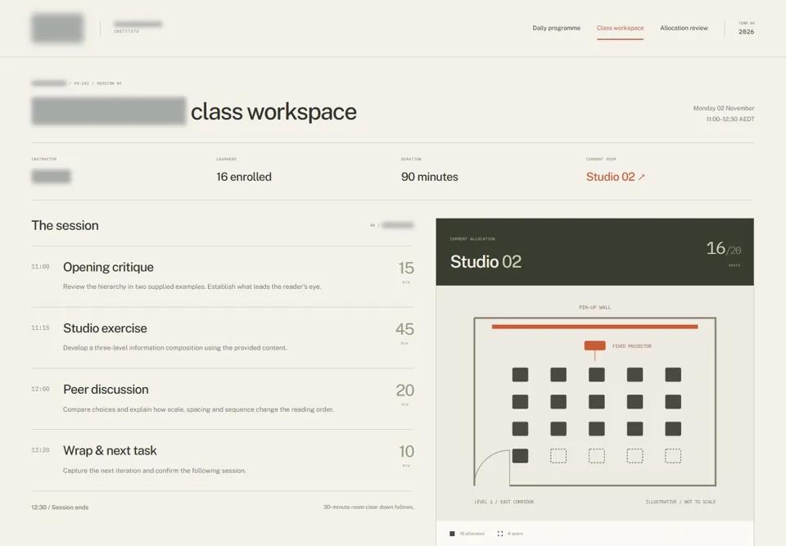The width and height of the screenshot is (786, 546).
Task: Click the 12:00 time marker
Action: pos(40,389)
